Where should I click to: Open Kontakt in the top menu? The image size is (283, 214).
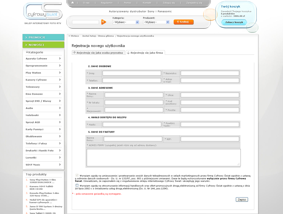click(147, 3)
